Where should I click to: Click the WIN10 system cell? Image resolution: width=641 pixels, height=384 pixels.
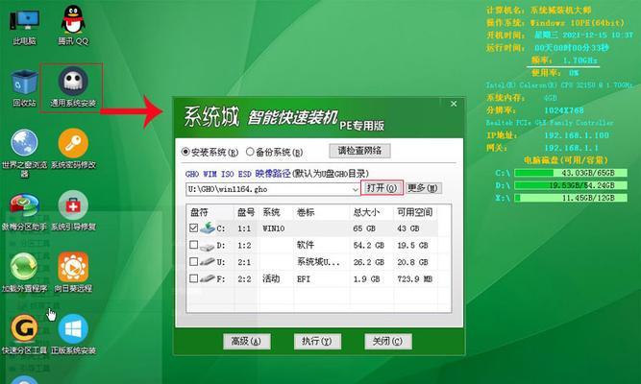274,228
